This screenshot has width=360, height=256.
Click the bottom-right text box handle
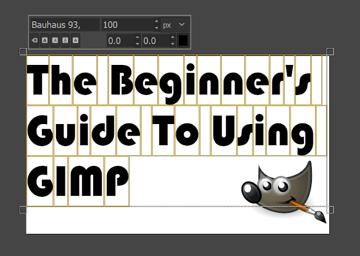(330, 210)
